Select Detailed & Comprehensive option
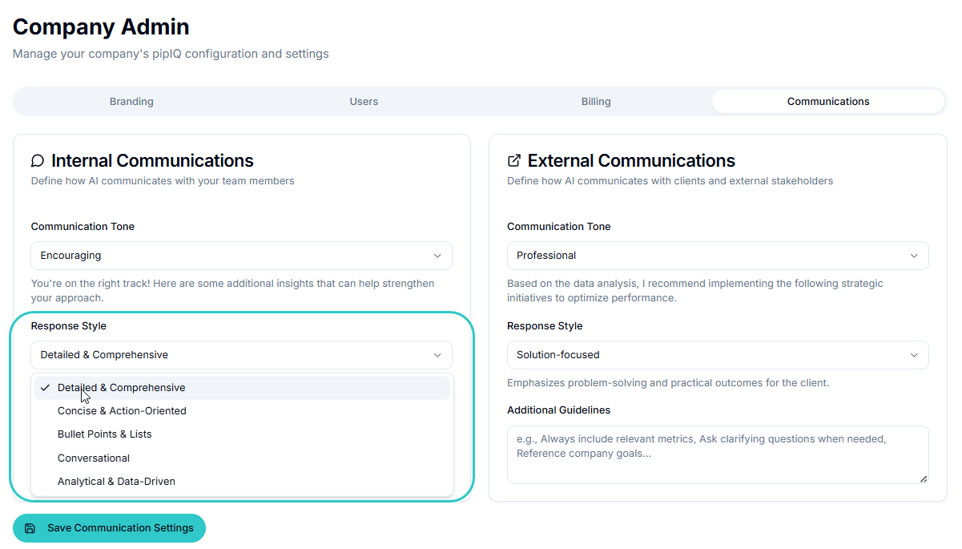The image size is (962, 549). (122, 388)
